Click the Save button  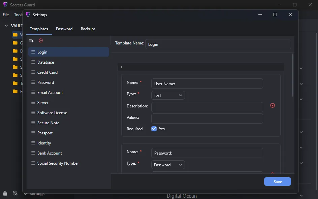click(278, 181)
